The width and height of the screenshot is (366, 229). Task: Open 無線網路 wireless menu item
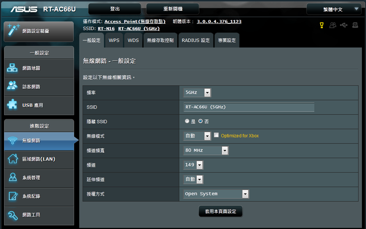(39, 140)
